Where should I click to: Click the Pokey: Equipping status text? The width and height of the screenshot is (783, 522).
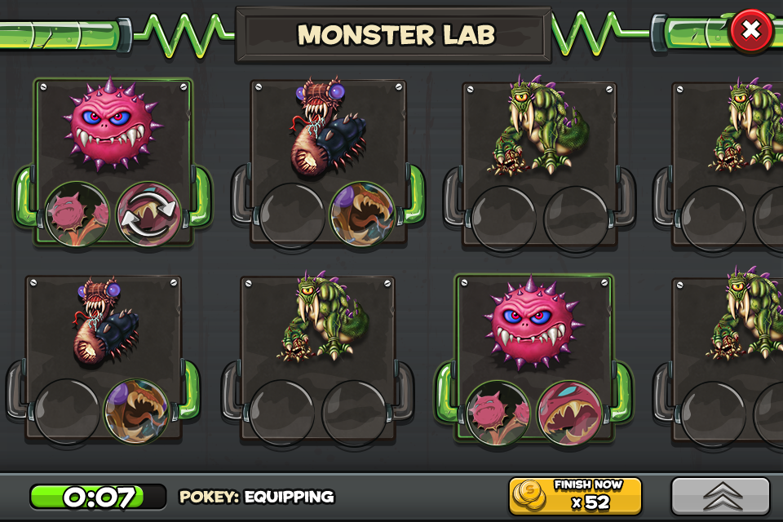pos(257,497)
